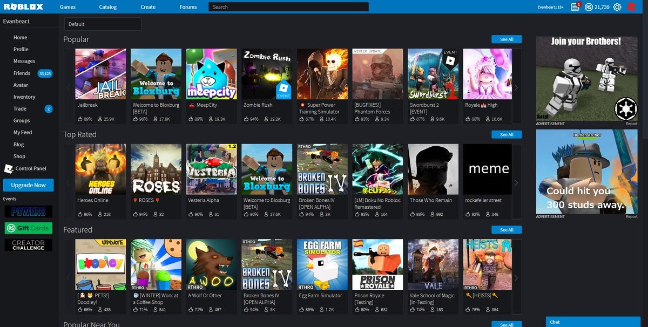648x327 pixels.
Task: Open the notifications feed icon with red badge
Action: pos(576,7)
